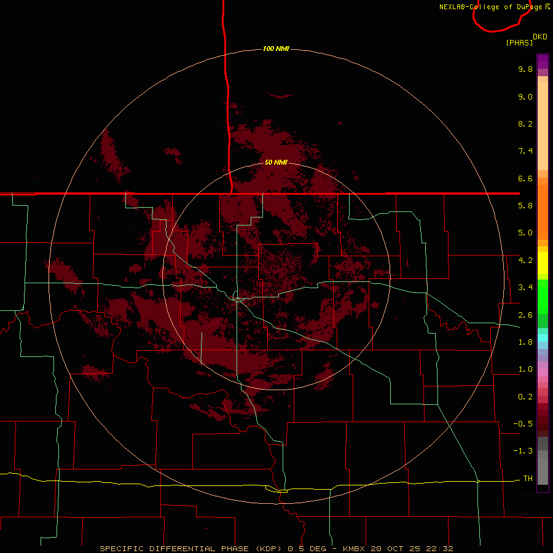Pick the yellow band in the color bar
553x553 pixels.
click(543, 263)
